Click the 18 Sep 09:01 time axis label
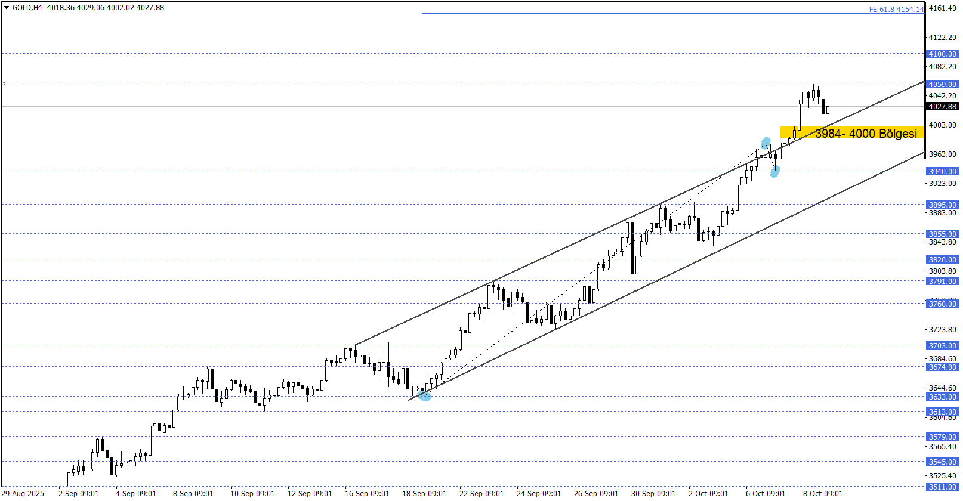This screenshot has height=501, width=963. pyautogui.click(x=424, y=494)
